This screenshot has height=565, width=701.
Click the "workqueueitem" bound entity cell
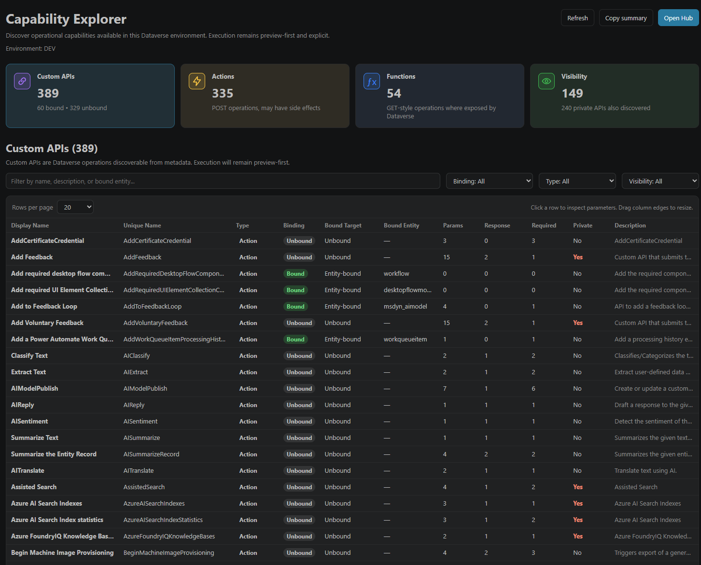[x=406, y=339]
